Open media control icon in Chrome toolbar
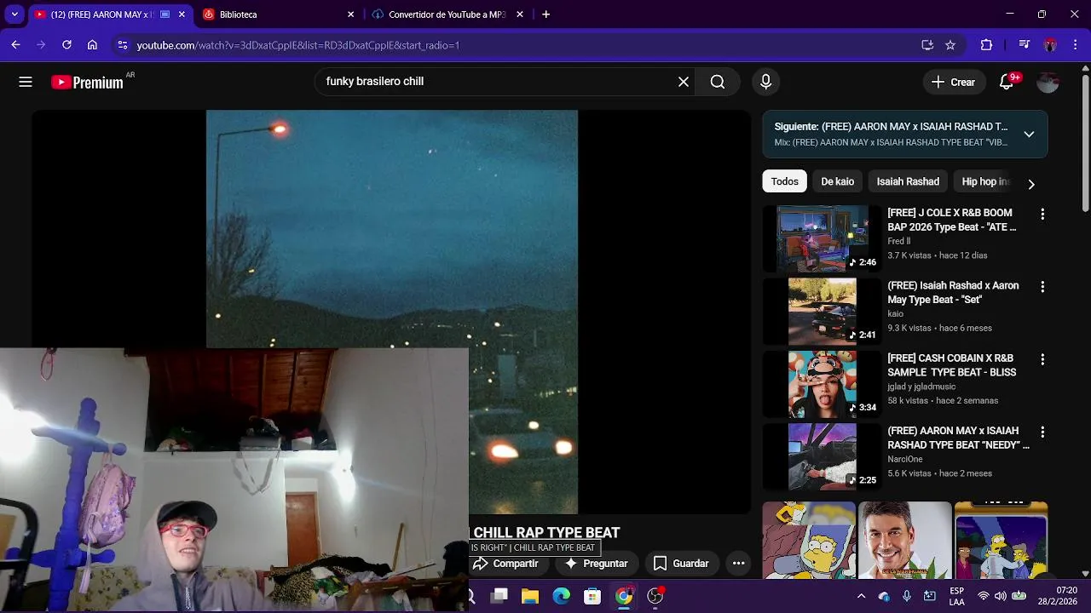1091x613 pixels. (1025, 45)
